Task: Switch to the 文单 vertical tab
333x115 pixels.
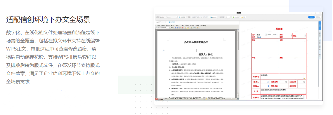Action: 320,25
